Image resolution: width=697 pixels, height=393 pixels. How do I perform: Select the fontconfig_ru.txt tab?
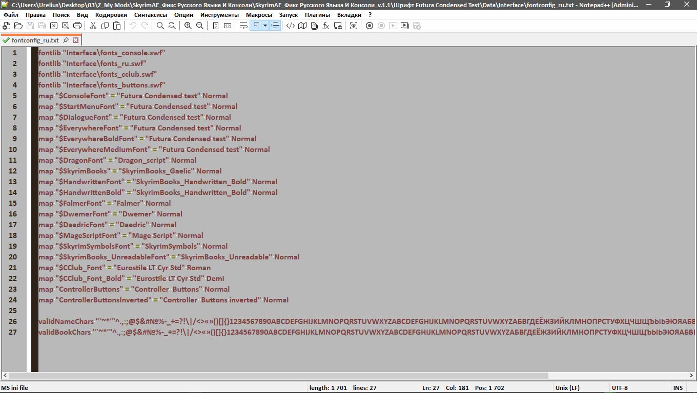(35, 40)
